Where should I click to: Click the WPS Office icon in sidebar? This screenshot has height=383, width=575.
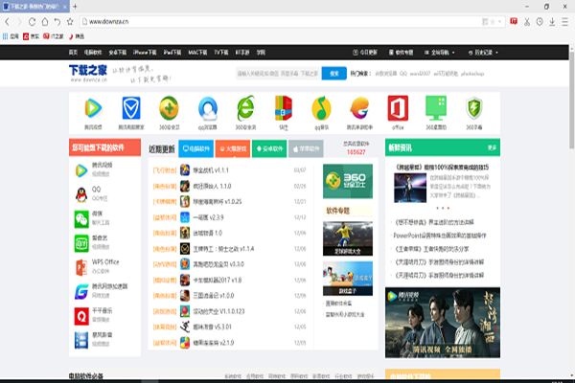(x=81, y=265)
